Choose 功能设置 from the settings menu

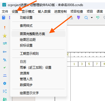tap(38, 18)
